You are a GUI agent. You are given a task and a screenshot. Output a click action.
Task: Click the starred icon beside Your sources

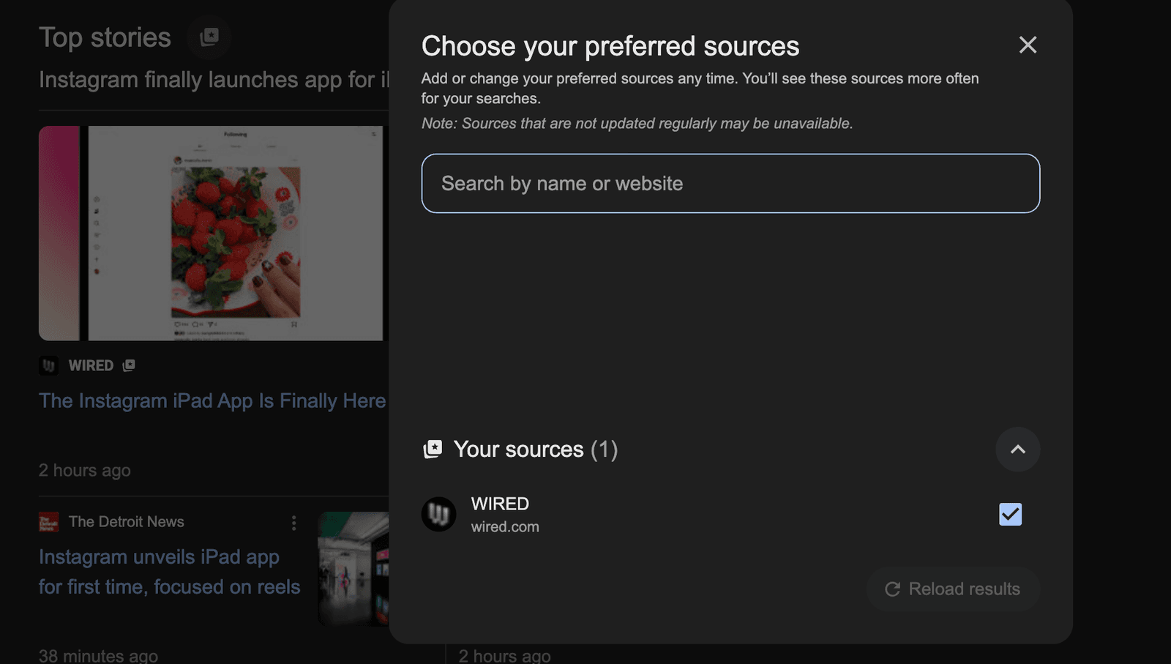(x=433, y=449)
